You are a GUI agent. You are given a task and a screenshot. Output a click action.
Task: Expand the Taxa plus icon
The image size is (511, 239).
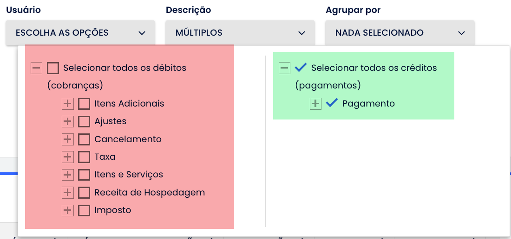pyautogui.click(x=68, y=157)
